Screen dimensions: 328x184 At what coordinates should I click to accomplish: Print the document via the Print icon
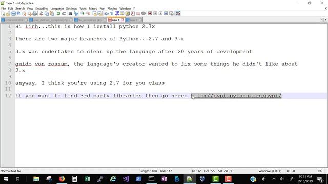click(x=35, y=14)
